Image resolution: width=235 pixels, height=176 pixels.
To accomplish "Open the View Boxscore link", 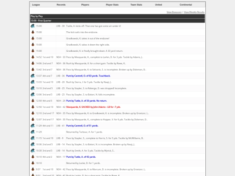I will pyautogui.click(x=174, y=12).
